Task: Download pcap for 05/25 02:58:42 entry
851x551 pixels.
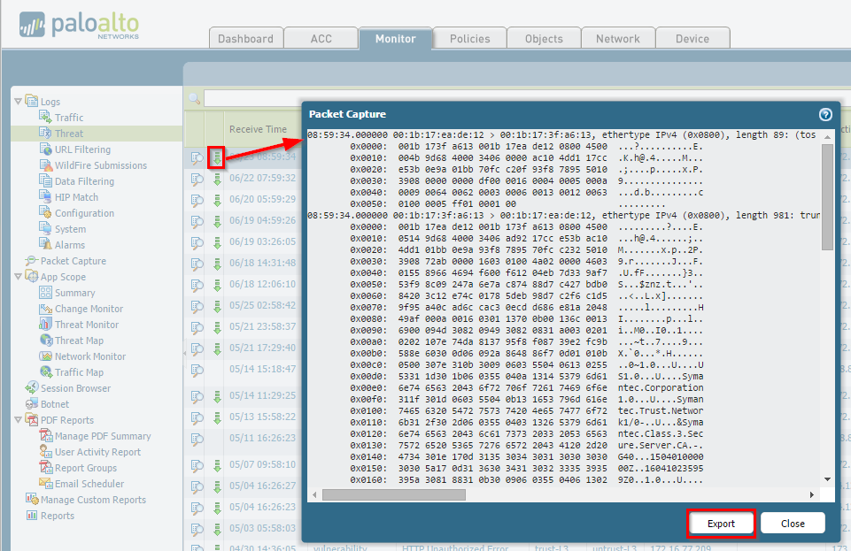Action: pyautogui.click(x=217, y=306)
